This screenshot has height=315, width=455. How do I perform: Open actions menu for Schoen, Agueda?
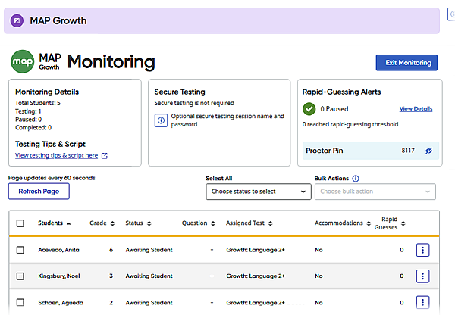coord(423,301)
